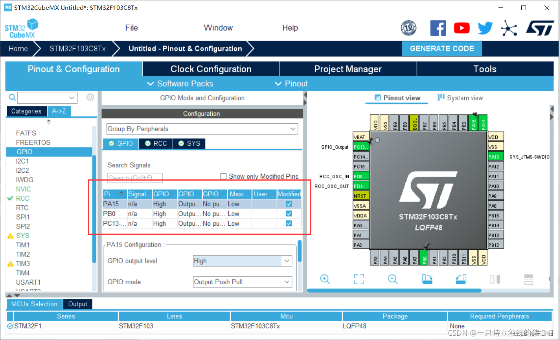This screenshot has width=559, height=340.
Task: Switch to the Clock Configuration tab
Action: [x=211, y=69]
